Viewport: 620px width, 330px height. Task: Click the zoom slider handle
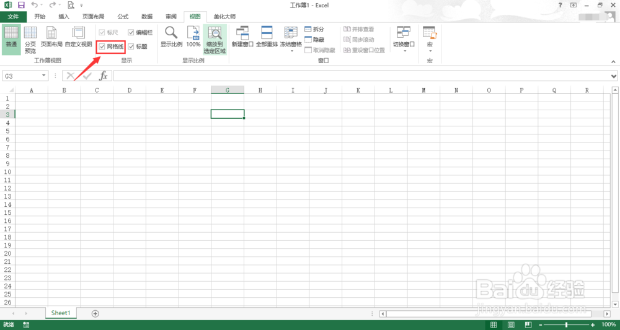click(567, 325)
